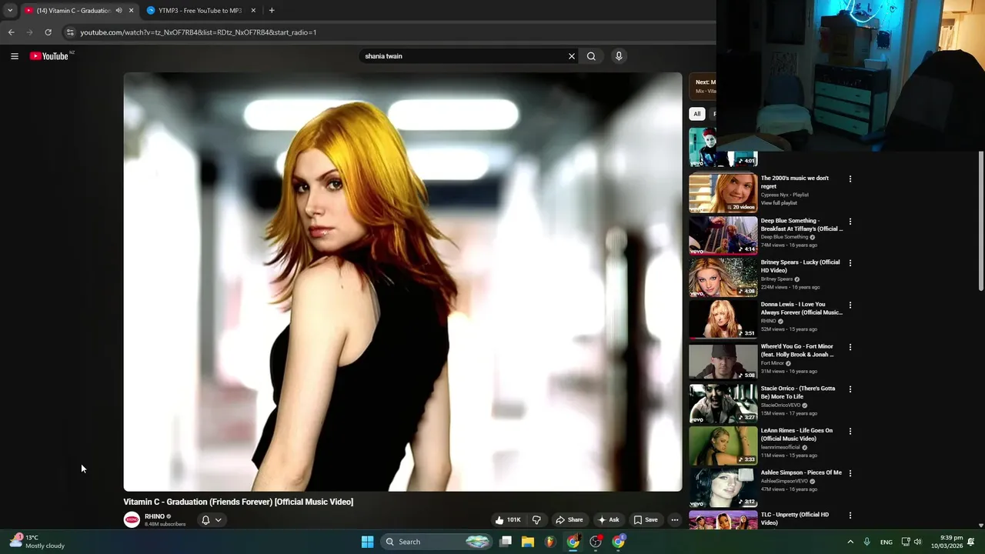Open 'The 2000's music we don't regret' playlist
Image resolution: width=985 pixels, height=554 pixels.
795,182
